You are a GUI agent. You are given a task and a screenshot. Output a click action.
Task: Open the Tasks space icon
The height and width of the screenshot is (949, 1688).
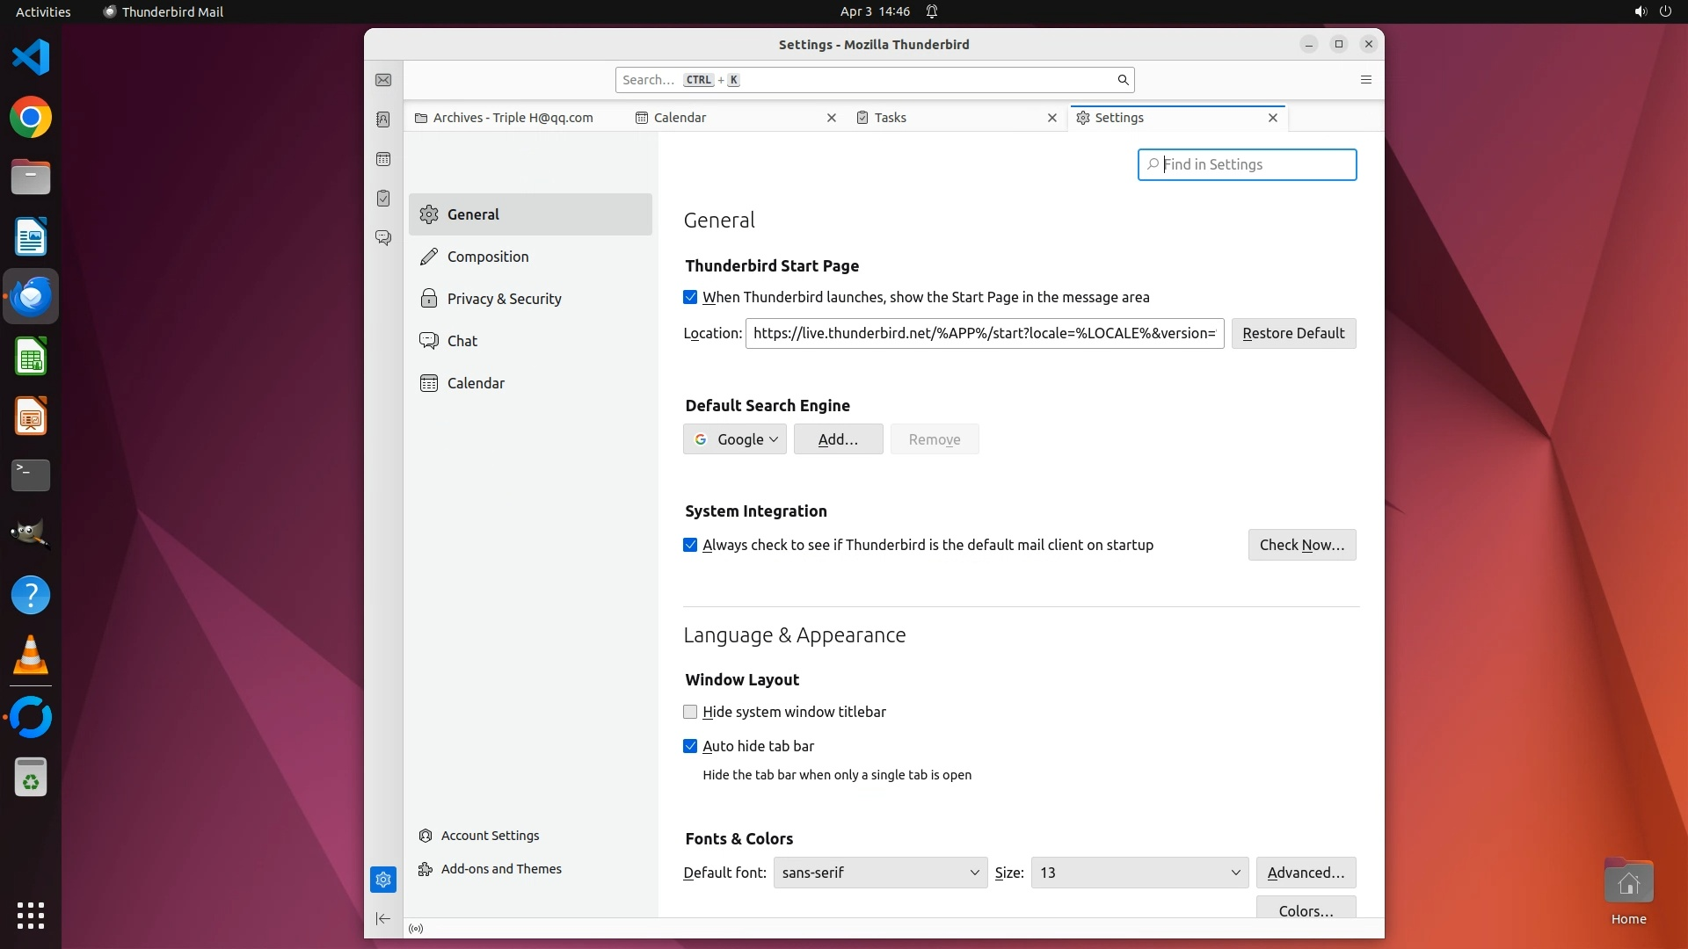pyautogui.click(x=383, y=199)
